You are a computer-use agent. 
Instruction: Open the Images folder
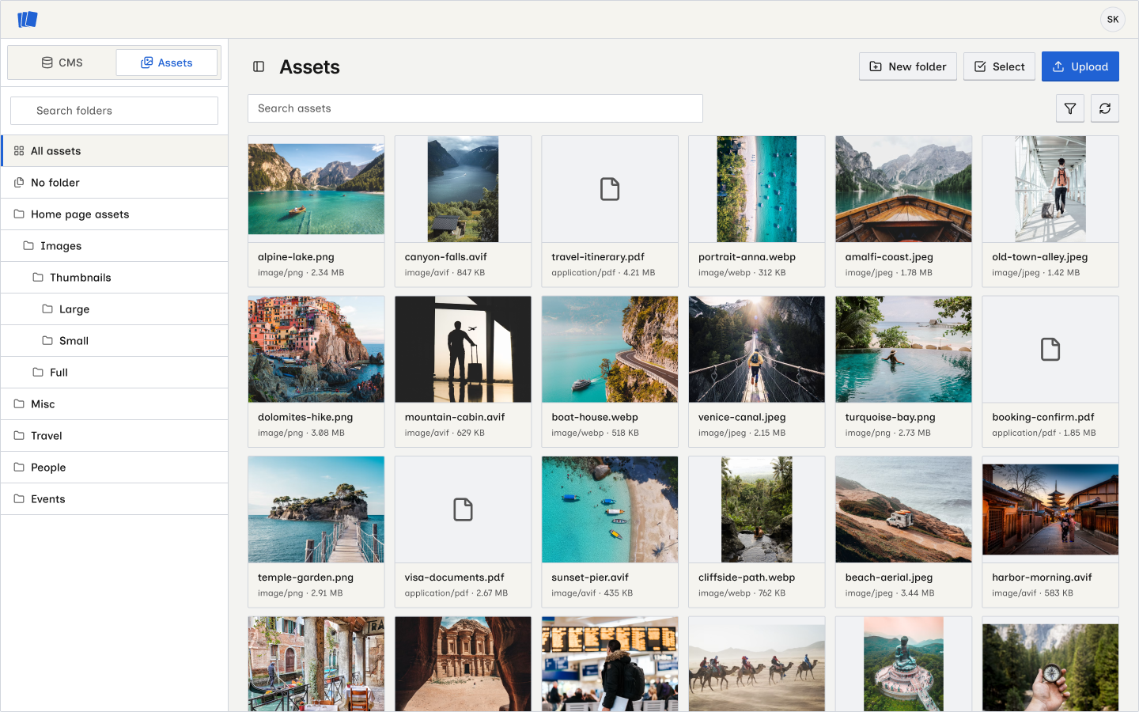pos(115,245)
